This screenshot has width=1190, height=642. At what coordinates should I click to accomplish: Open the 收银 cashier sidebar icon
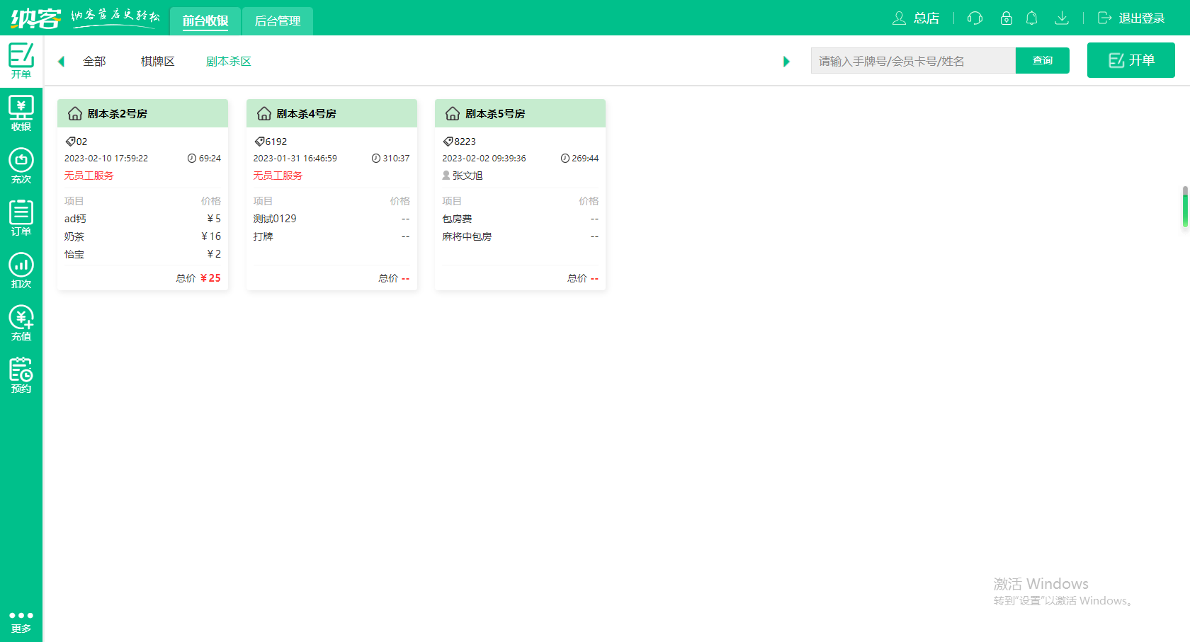21,113
